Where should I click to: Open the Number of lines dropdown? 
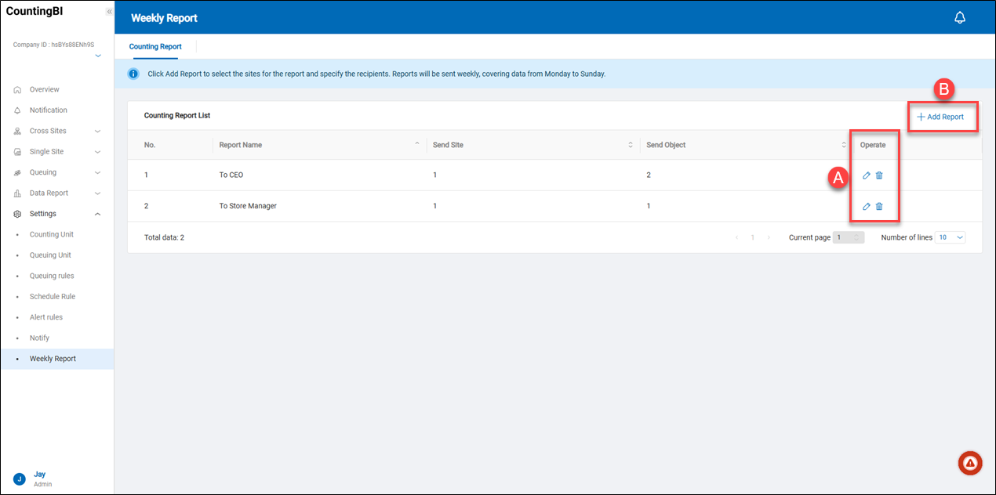[950, 237]
